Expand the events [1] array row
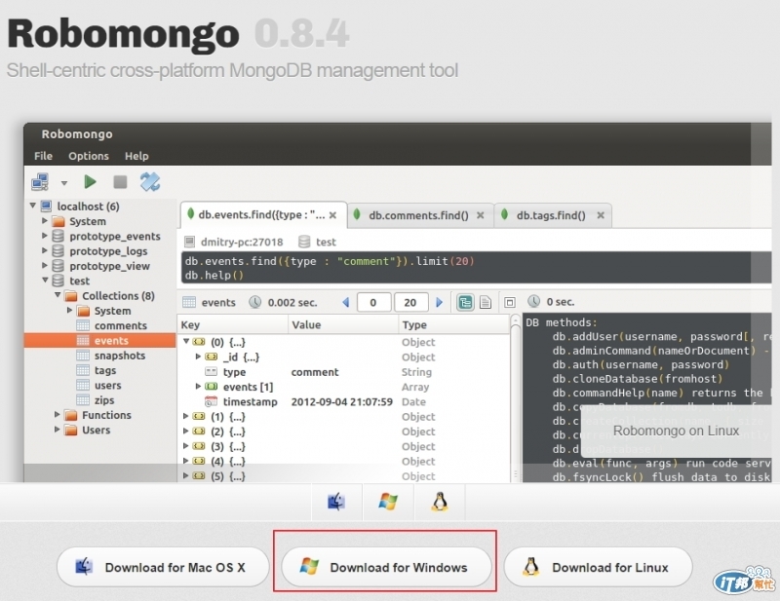This screenshot has height=601, width=780. point(198,387)
